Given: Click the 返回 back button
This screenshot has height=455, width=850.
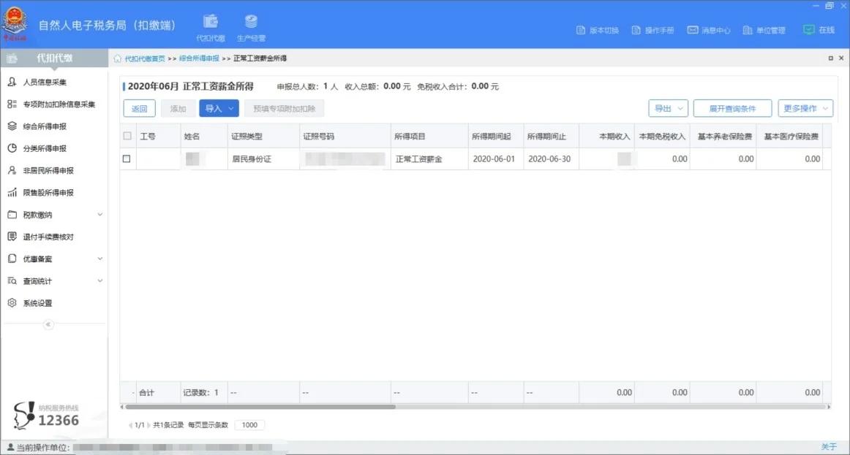Looking at the screenshot, I should click(x=139, y=108).
